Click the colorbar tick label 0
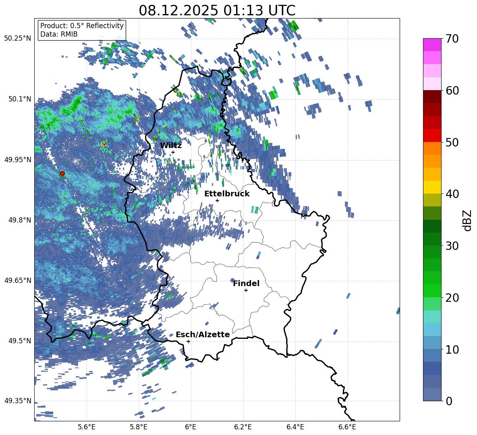 pos(449,401)
